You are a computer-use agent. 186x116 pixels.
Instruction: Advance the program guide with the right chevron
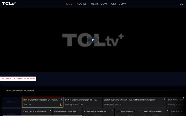tap(184, 98)
